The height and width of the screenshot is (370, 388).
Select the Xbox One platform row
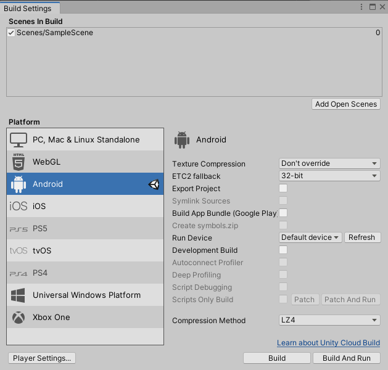(x=85, y=317)
